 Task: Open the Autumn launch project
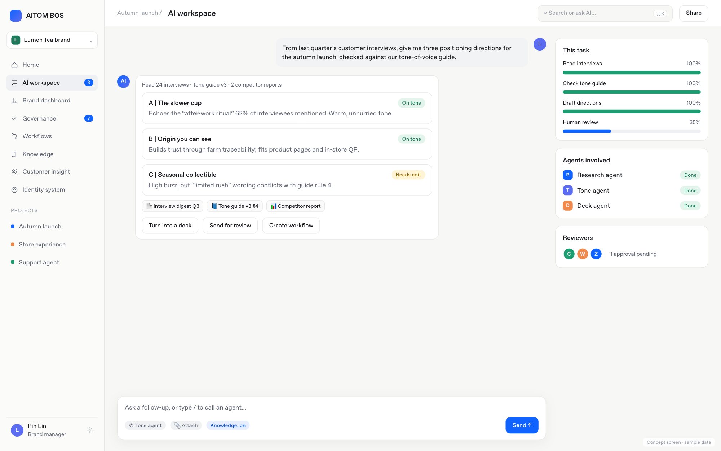52,227
